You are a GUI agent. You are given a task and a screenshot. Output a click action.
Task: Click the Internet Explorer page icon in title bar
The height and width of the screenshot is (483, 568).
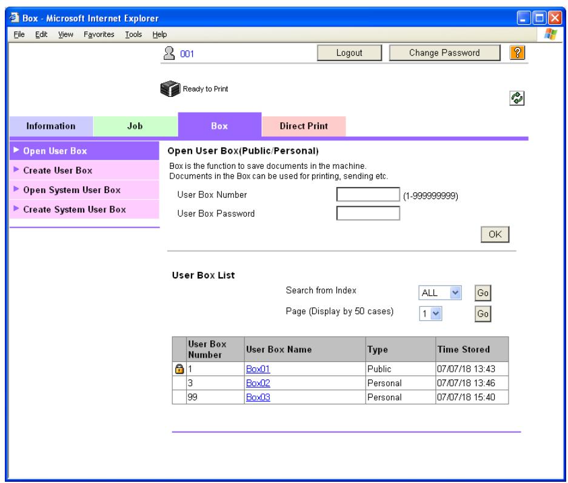point(15,18)
